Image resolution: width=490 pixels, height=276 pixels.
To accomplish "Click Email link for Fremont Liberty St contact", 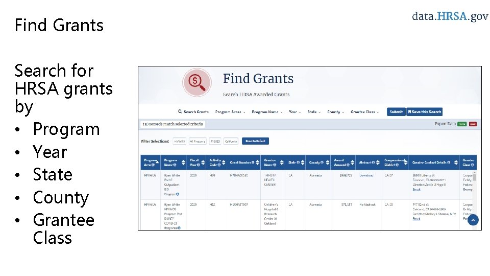I will tap(416, 190).
